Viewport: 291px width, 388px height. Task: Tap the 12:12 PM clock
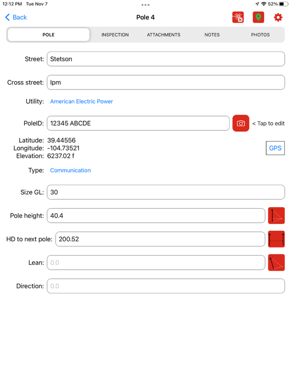(x=12, y=4)
